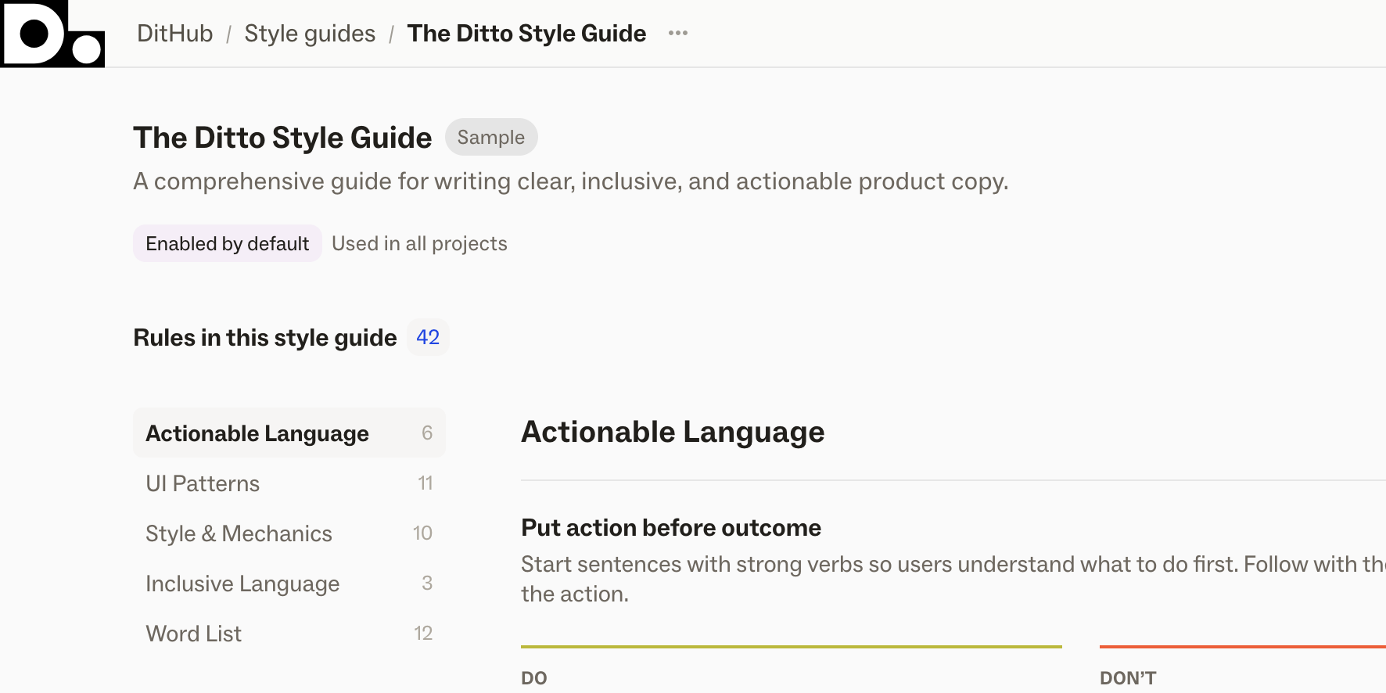Click the Actionable Language section heading
The height and width of the screenshot is (693, 1386).
click(673, 432)
